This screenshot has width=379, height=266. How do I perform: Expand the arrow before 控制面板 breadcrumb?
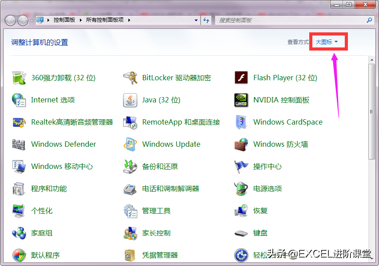pos(48,20)
